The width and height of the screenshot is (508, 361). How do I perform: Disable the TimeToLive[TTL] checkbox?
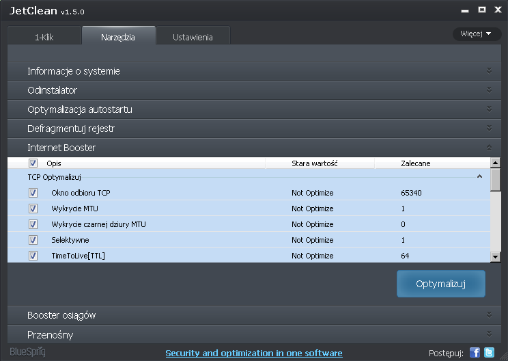[33, 256]
